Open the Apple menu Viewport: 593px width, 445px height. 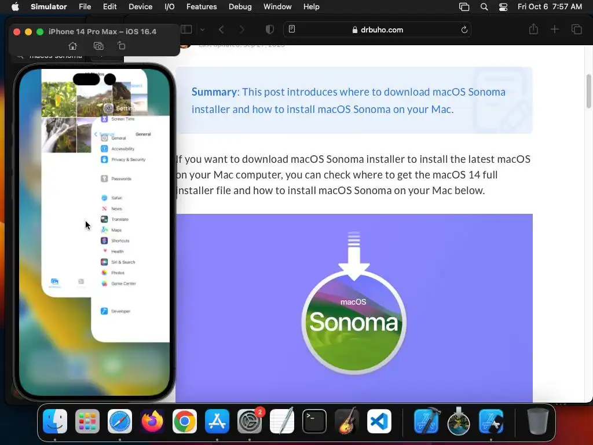point(15,6)
